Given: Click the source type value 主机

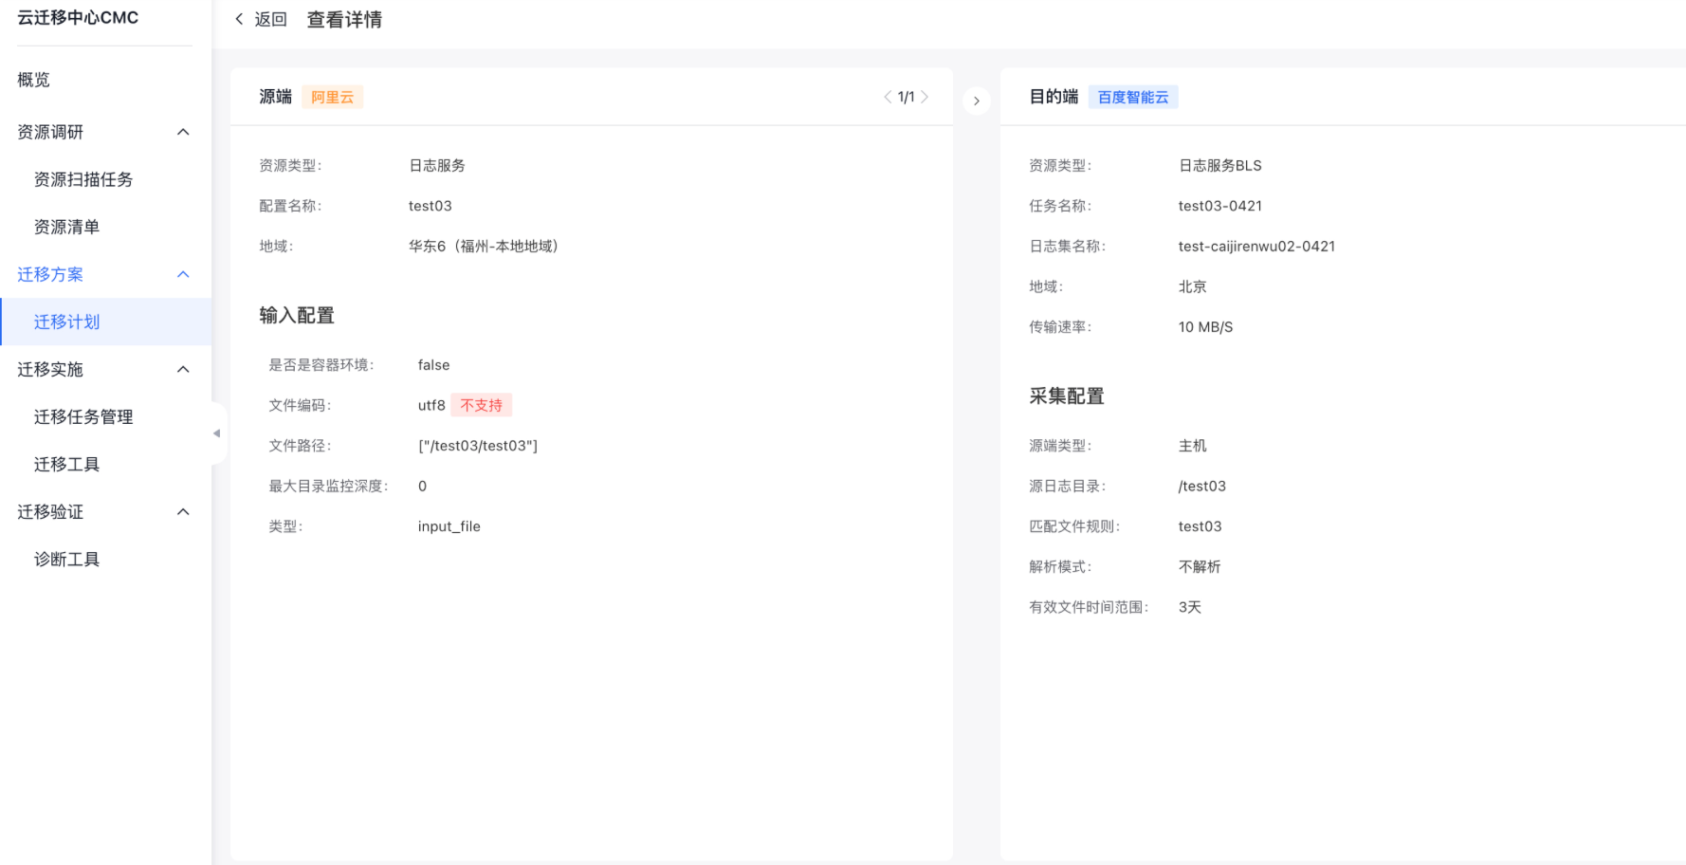Looking at the screenshot, I should pos(1193,446).
